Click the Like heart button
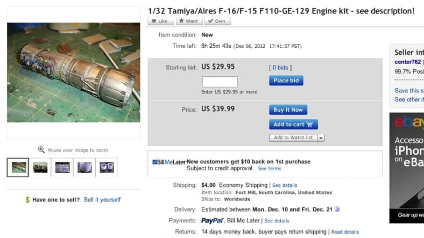This screenshot has height=238, width=424. [160, 21]
